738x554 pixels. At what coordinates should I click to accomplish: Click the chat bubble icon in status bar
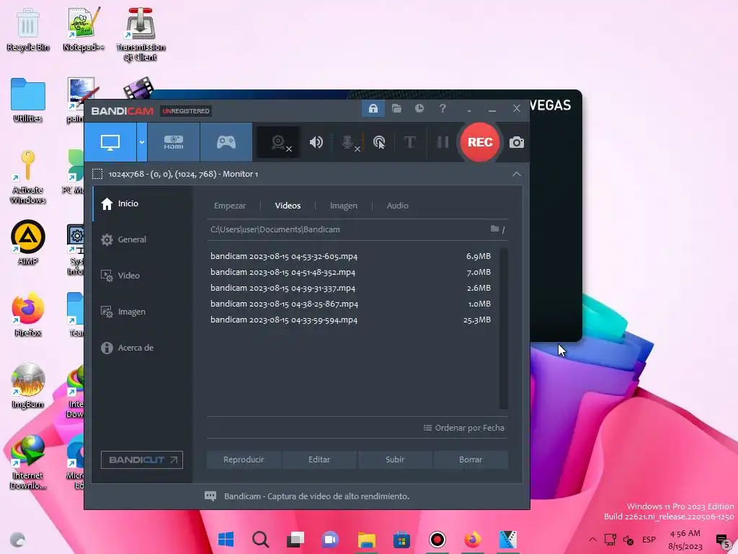click(x=210, y=496)
